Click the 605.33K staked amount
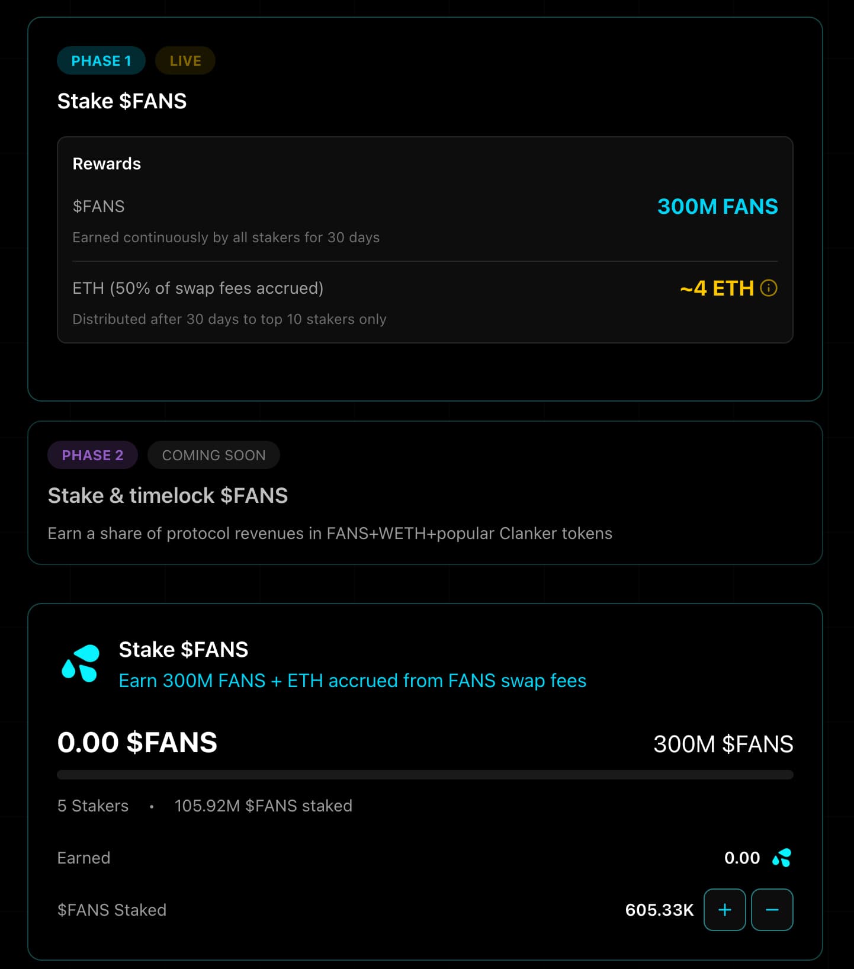The image size is (854, 969). click(x=659, y=910)
